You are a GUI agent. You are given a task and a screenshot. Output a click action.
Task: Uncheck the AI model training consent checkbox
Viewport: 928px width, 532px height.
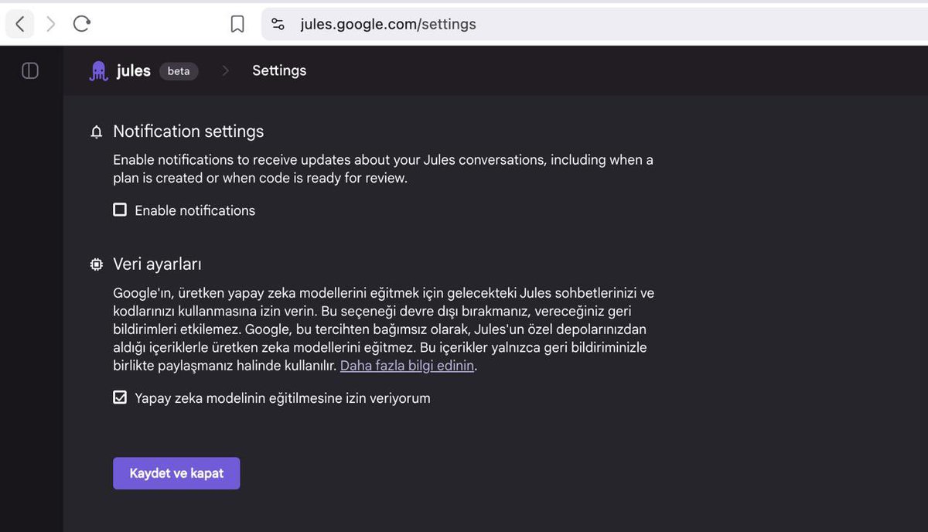120,397
